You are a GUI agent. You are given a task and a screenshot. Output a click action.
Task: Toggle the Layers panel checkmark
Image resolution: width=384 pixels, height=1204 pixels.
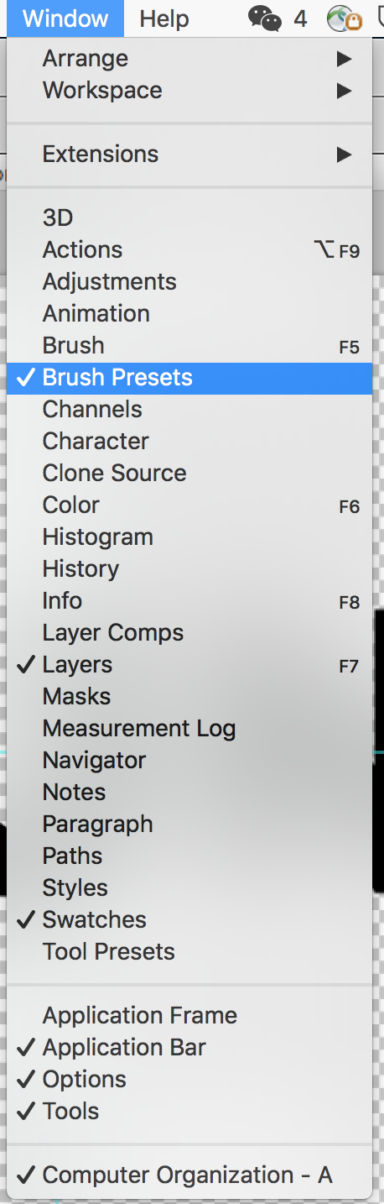189,665
